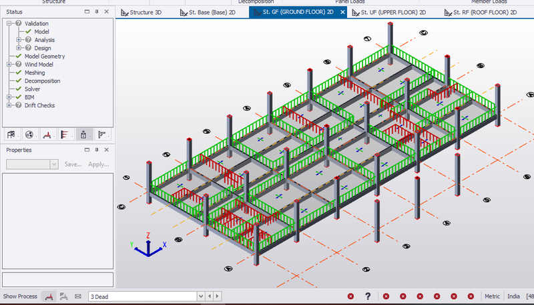Click the red loading view icon beside Show Process
The image size is (534, 305).
[49, 296]
